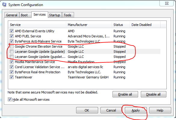
Task: Click 'Mozilla Foundation' manufacturer cell
Action: (x=81, y=62)
